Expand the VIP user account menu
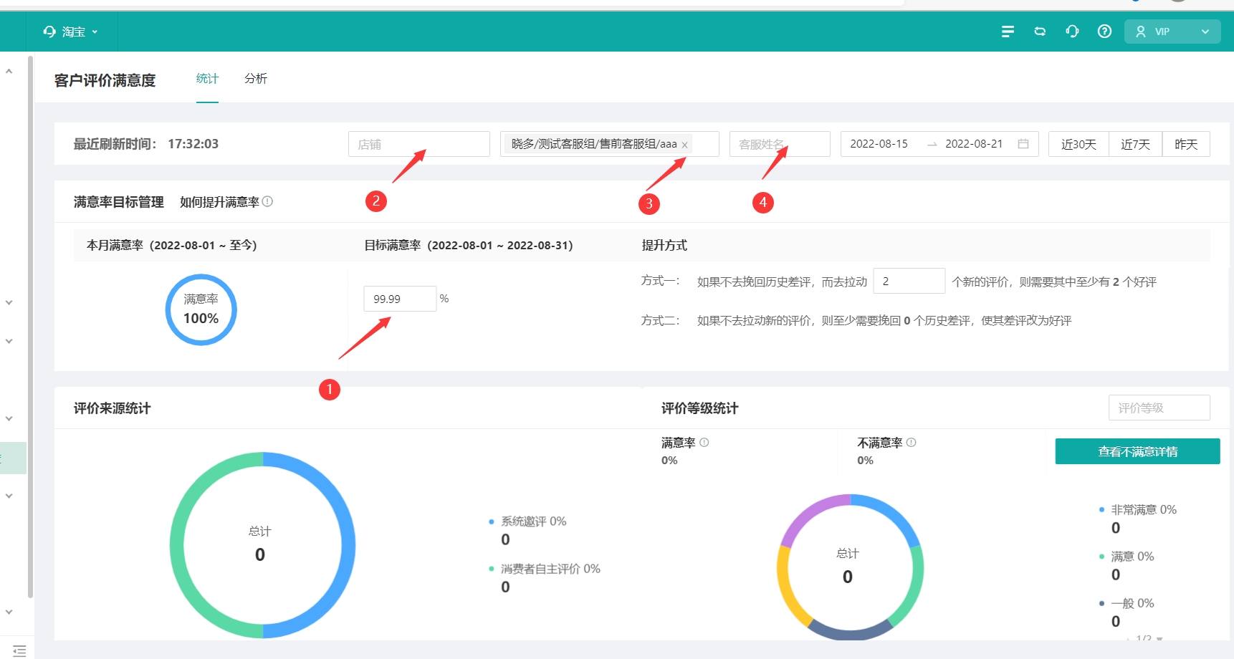 (1172, 32)
